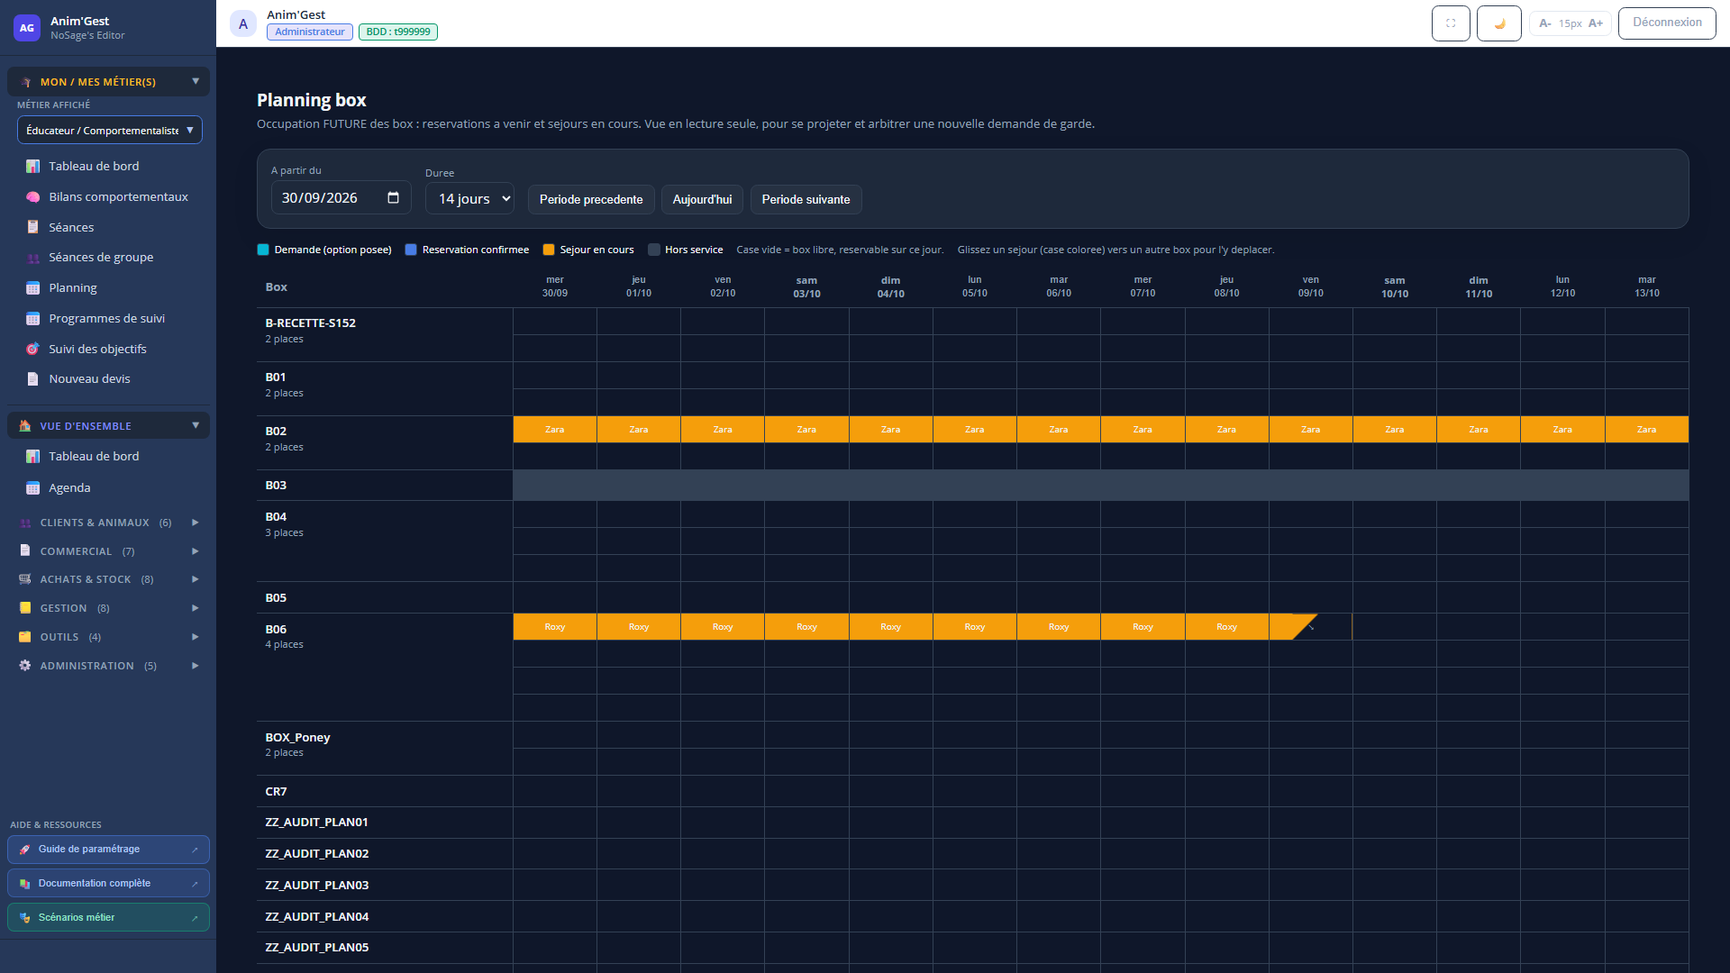Click the fullscreen icon button
Viewport: 1730px width, 973px height.
click(1451, 23)
